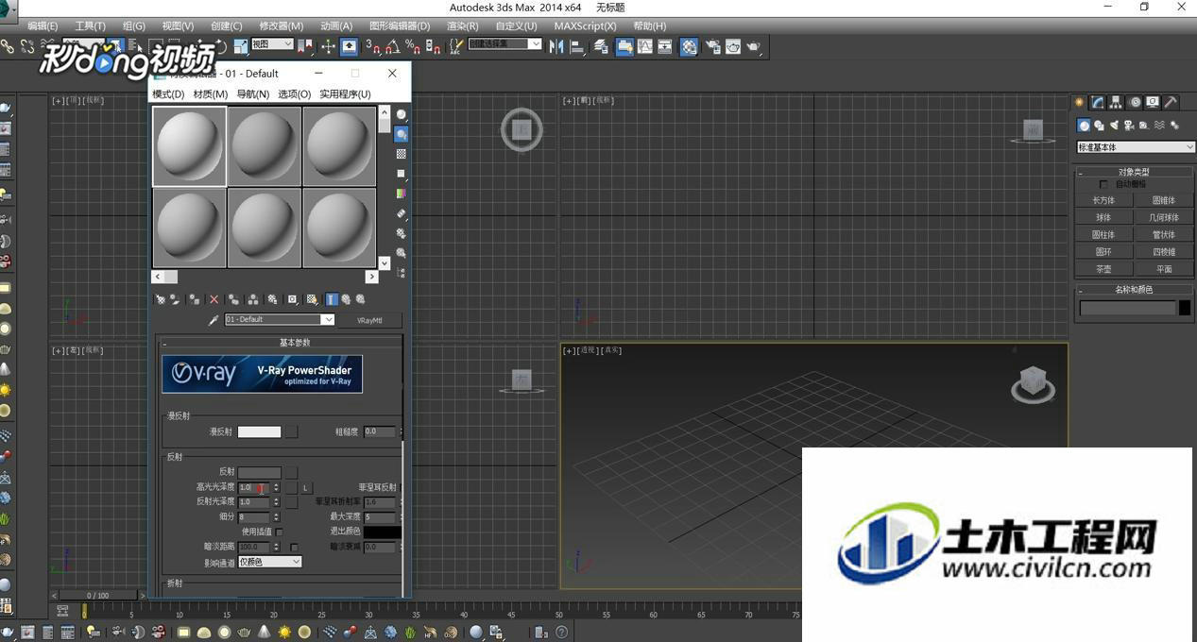Click the 球体 sphere button
The width and height of the screenshot is (1197, 642).
[1103, 217]
